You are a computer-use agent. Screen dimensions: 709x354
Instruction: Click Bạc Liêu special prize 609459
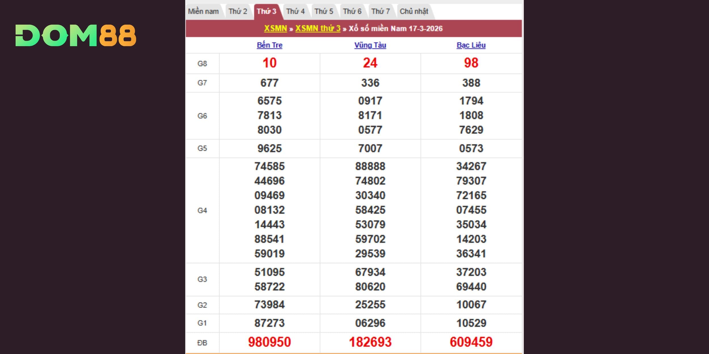point(471,342)
